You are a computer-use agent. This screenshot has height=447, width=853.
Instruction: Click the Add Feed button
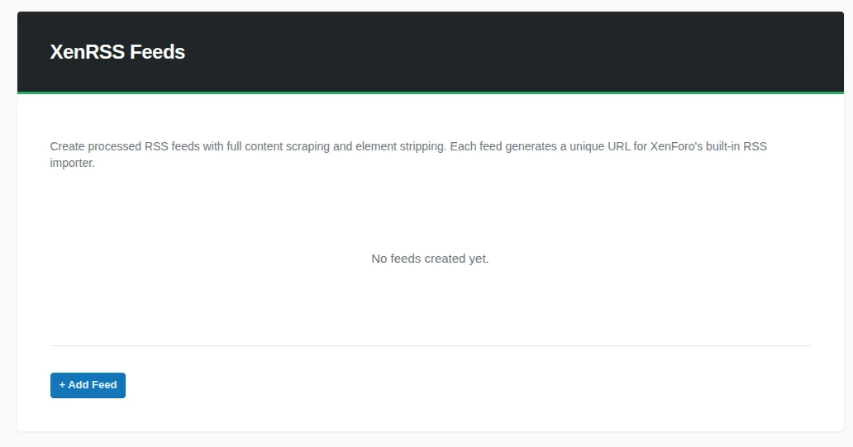pos(88,385)
